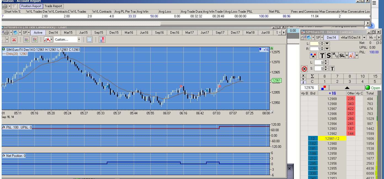Click the R quantity input field
Screen dimensions: 384x179
click(x=315, y=49)
